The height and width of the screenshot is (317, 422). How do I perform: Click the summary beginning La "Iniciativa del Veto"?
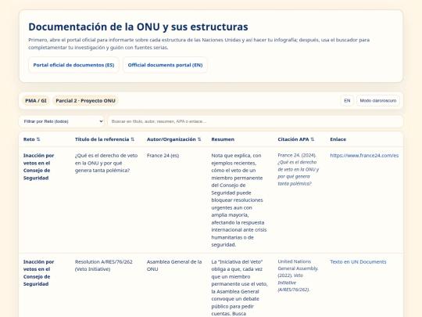tap(239, 287)
